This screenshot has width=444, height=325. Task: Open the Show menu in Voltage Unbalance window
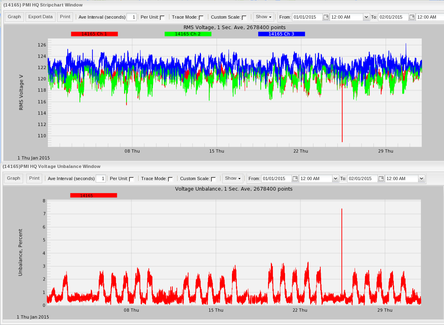pyautogui.click(x=232, y=178)
